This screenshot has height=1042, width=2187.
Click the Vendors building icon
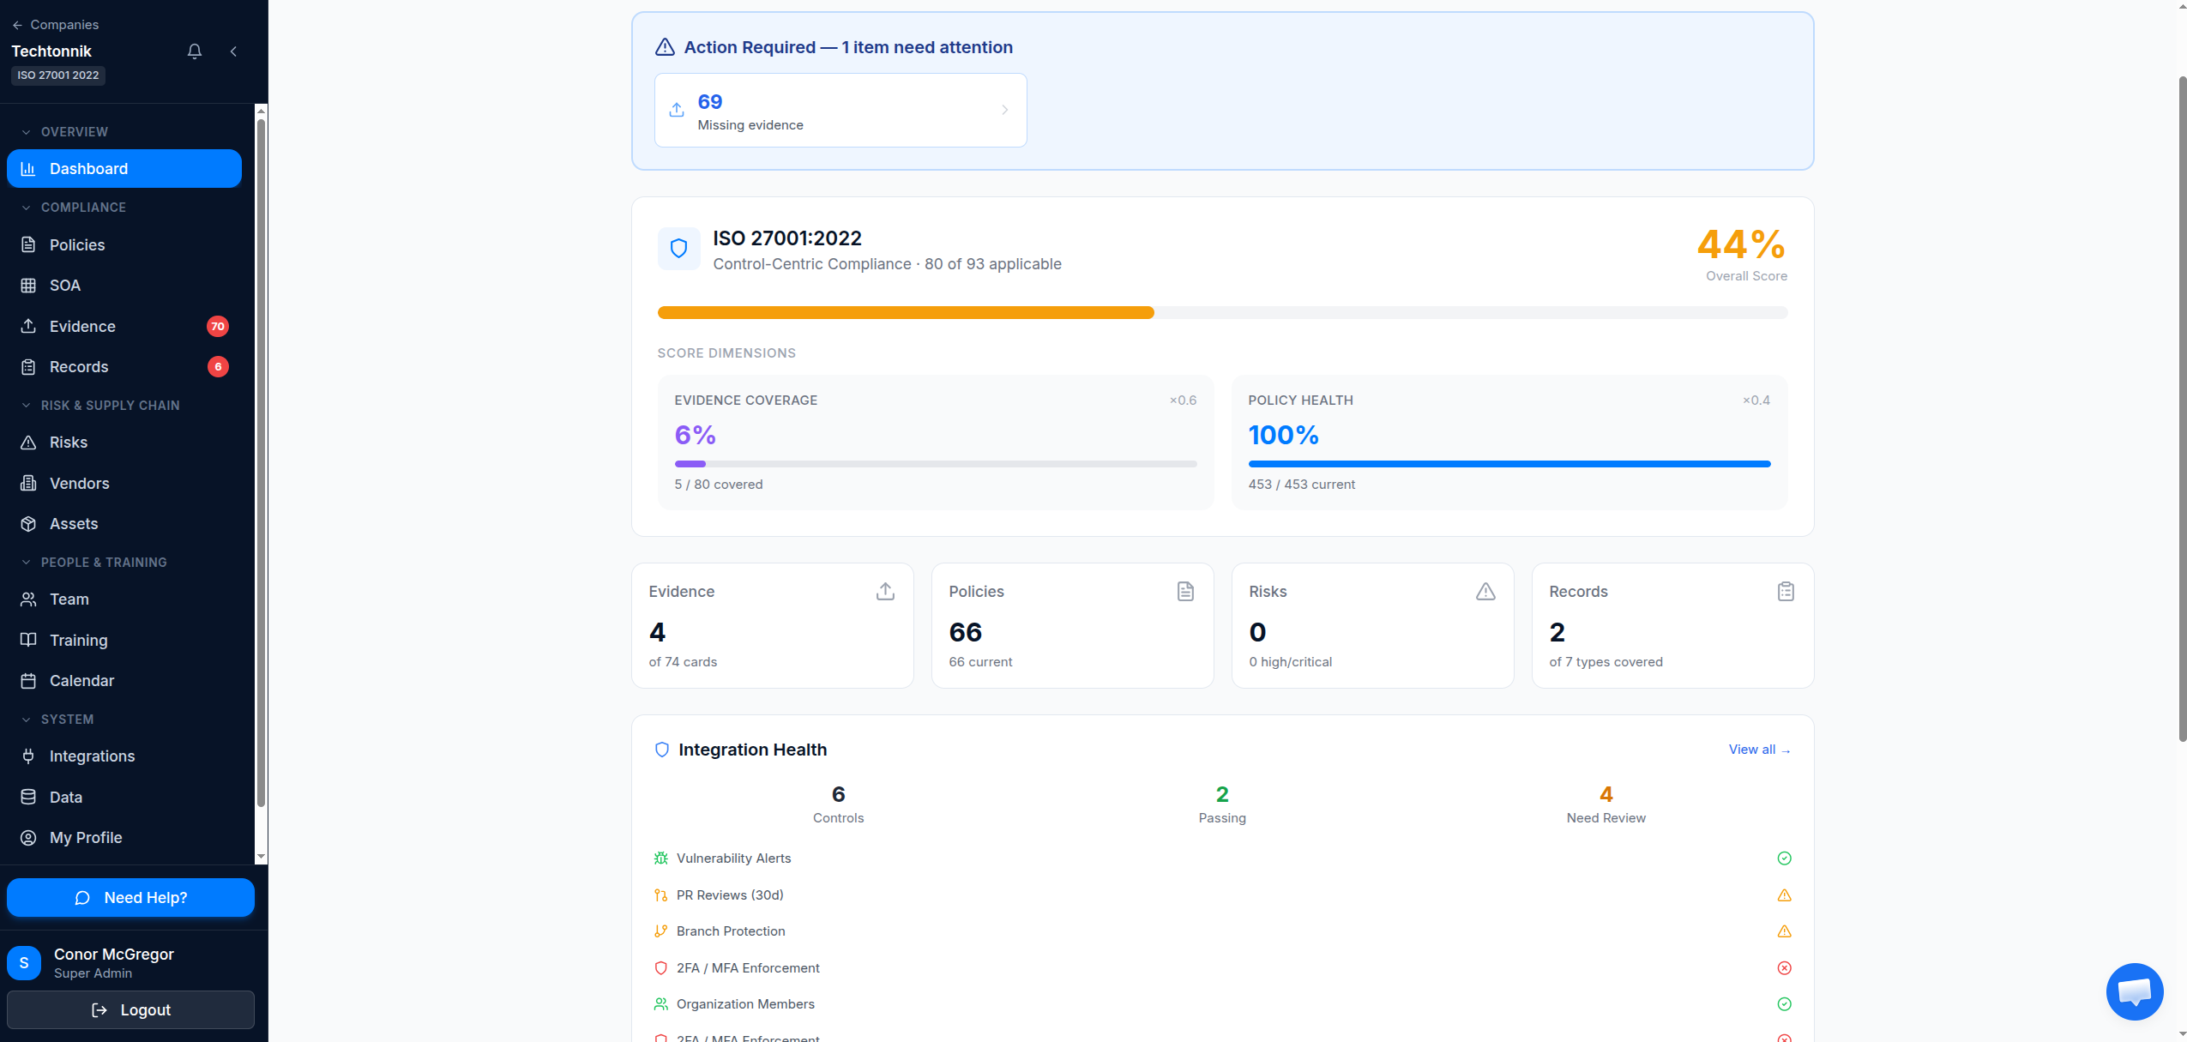28,484
